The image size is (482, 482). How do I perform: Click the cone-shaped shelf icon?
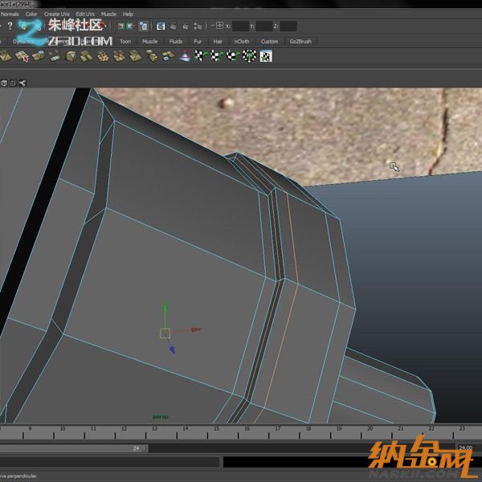[185, 55]
